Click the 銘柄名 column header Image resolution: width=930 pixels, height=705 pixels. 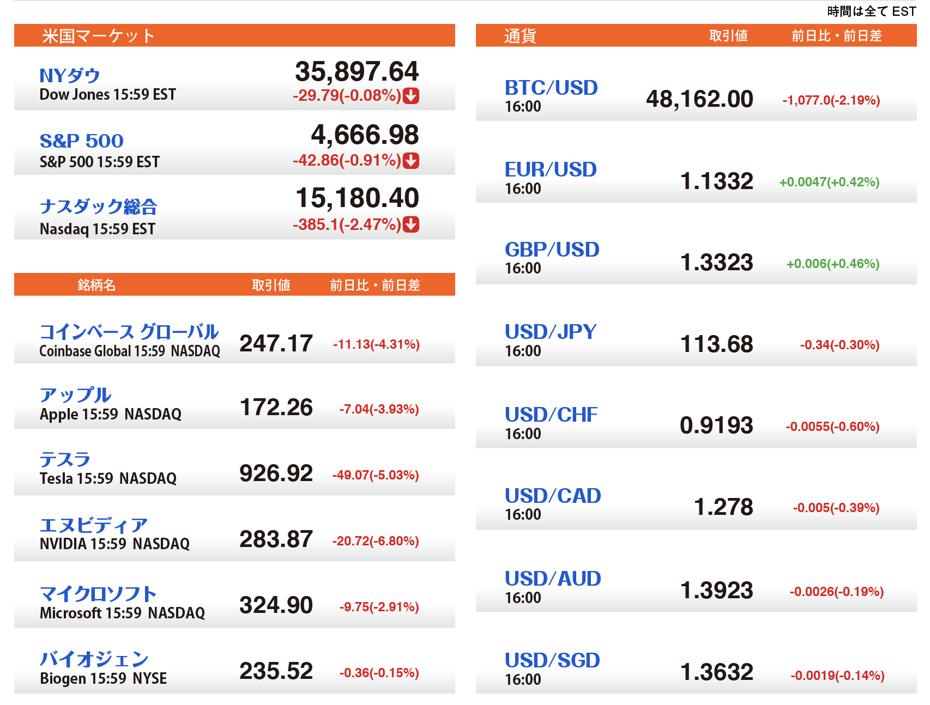pyautogui.click(x=96, y=285)
